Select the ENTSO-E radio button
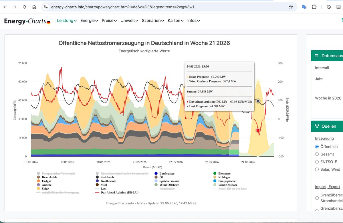This screenshot has width=343, height=223. click(x=317, y=162)
